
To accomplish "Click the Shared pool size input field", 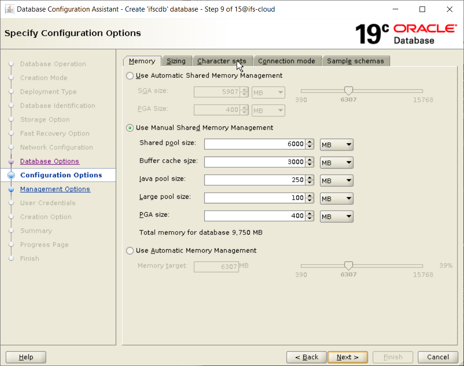I will [x=255, y=144].
